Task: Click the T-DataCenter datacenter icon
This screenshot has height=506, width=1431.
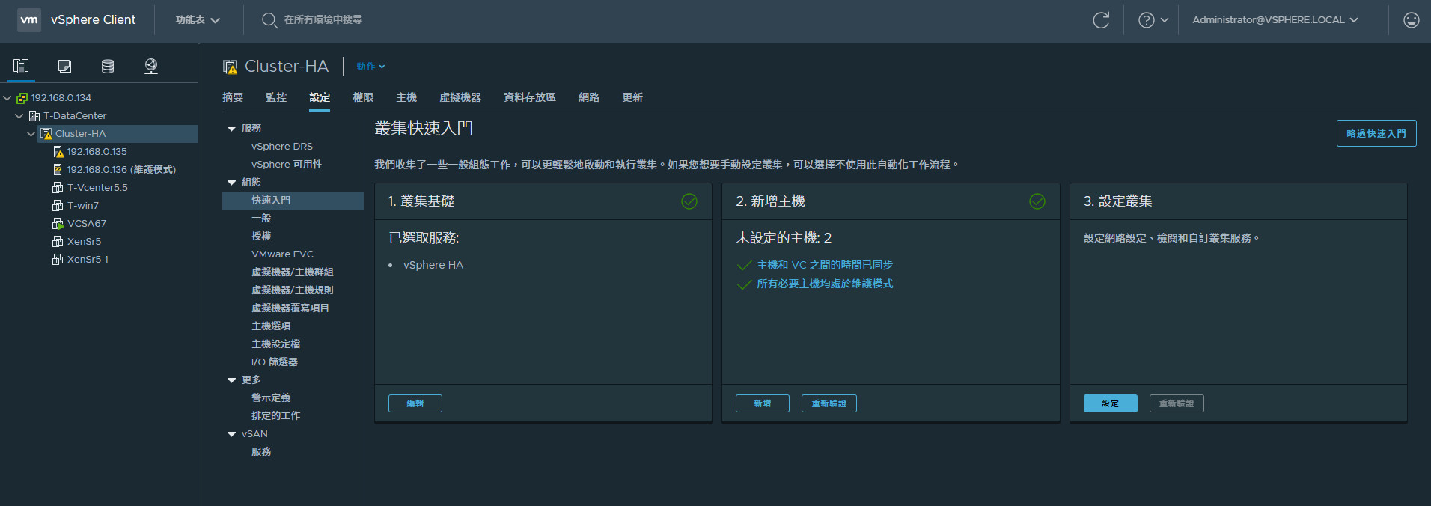Action: pyautogui.click(x=34, y=116)
